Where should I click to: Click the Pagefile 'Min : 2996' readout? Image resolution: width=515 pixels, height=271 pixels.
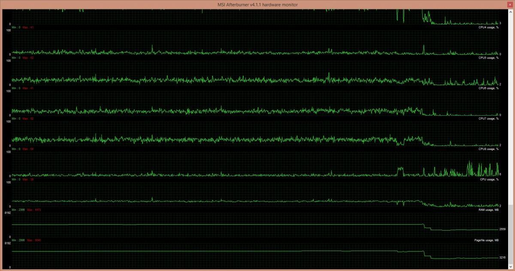tap(18, 240)
